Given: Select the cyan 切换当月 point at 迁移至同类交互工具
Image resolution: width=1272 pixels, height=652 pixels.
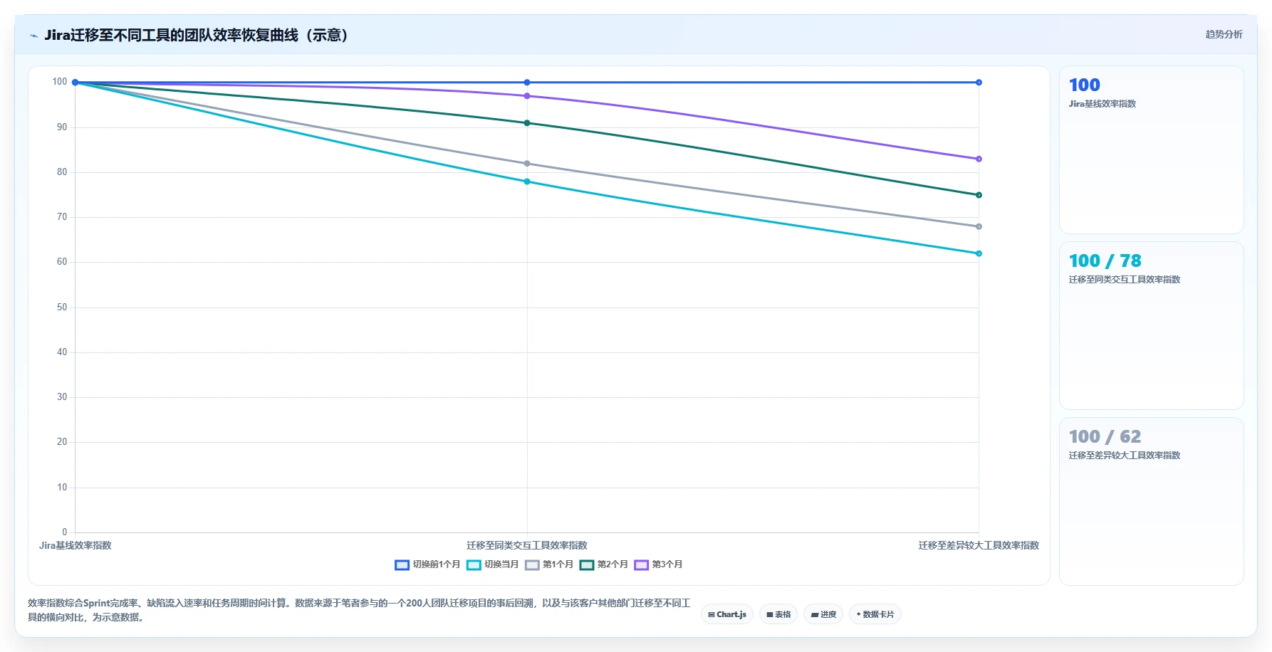Looking at the screenshot, I should [x=527, y=182].
